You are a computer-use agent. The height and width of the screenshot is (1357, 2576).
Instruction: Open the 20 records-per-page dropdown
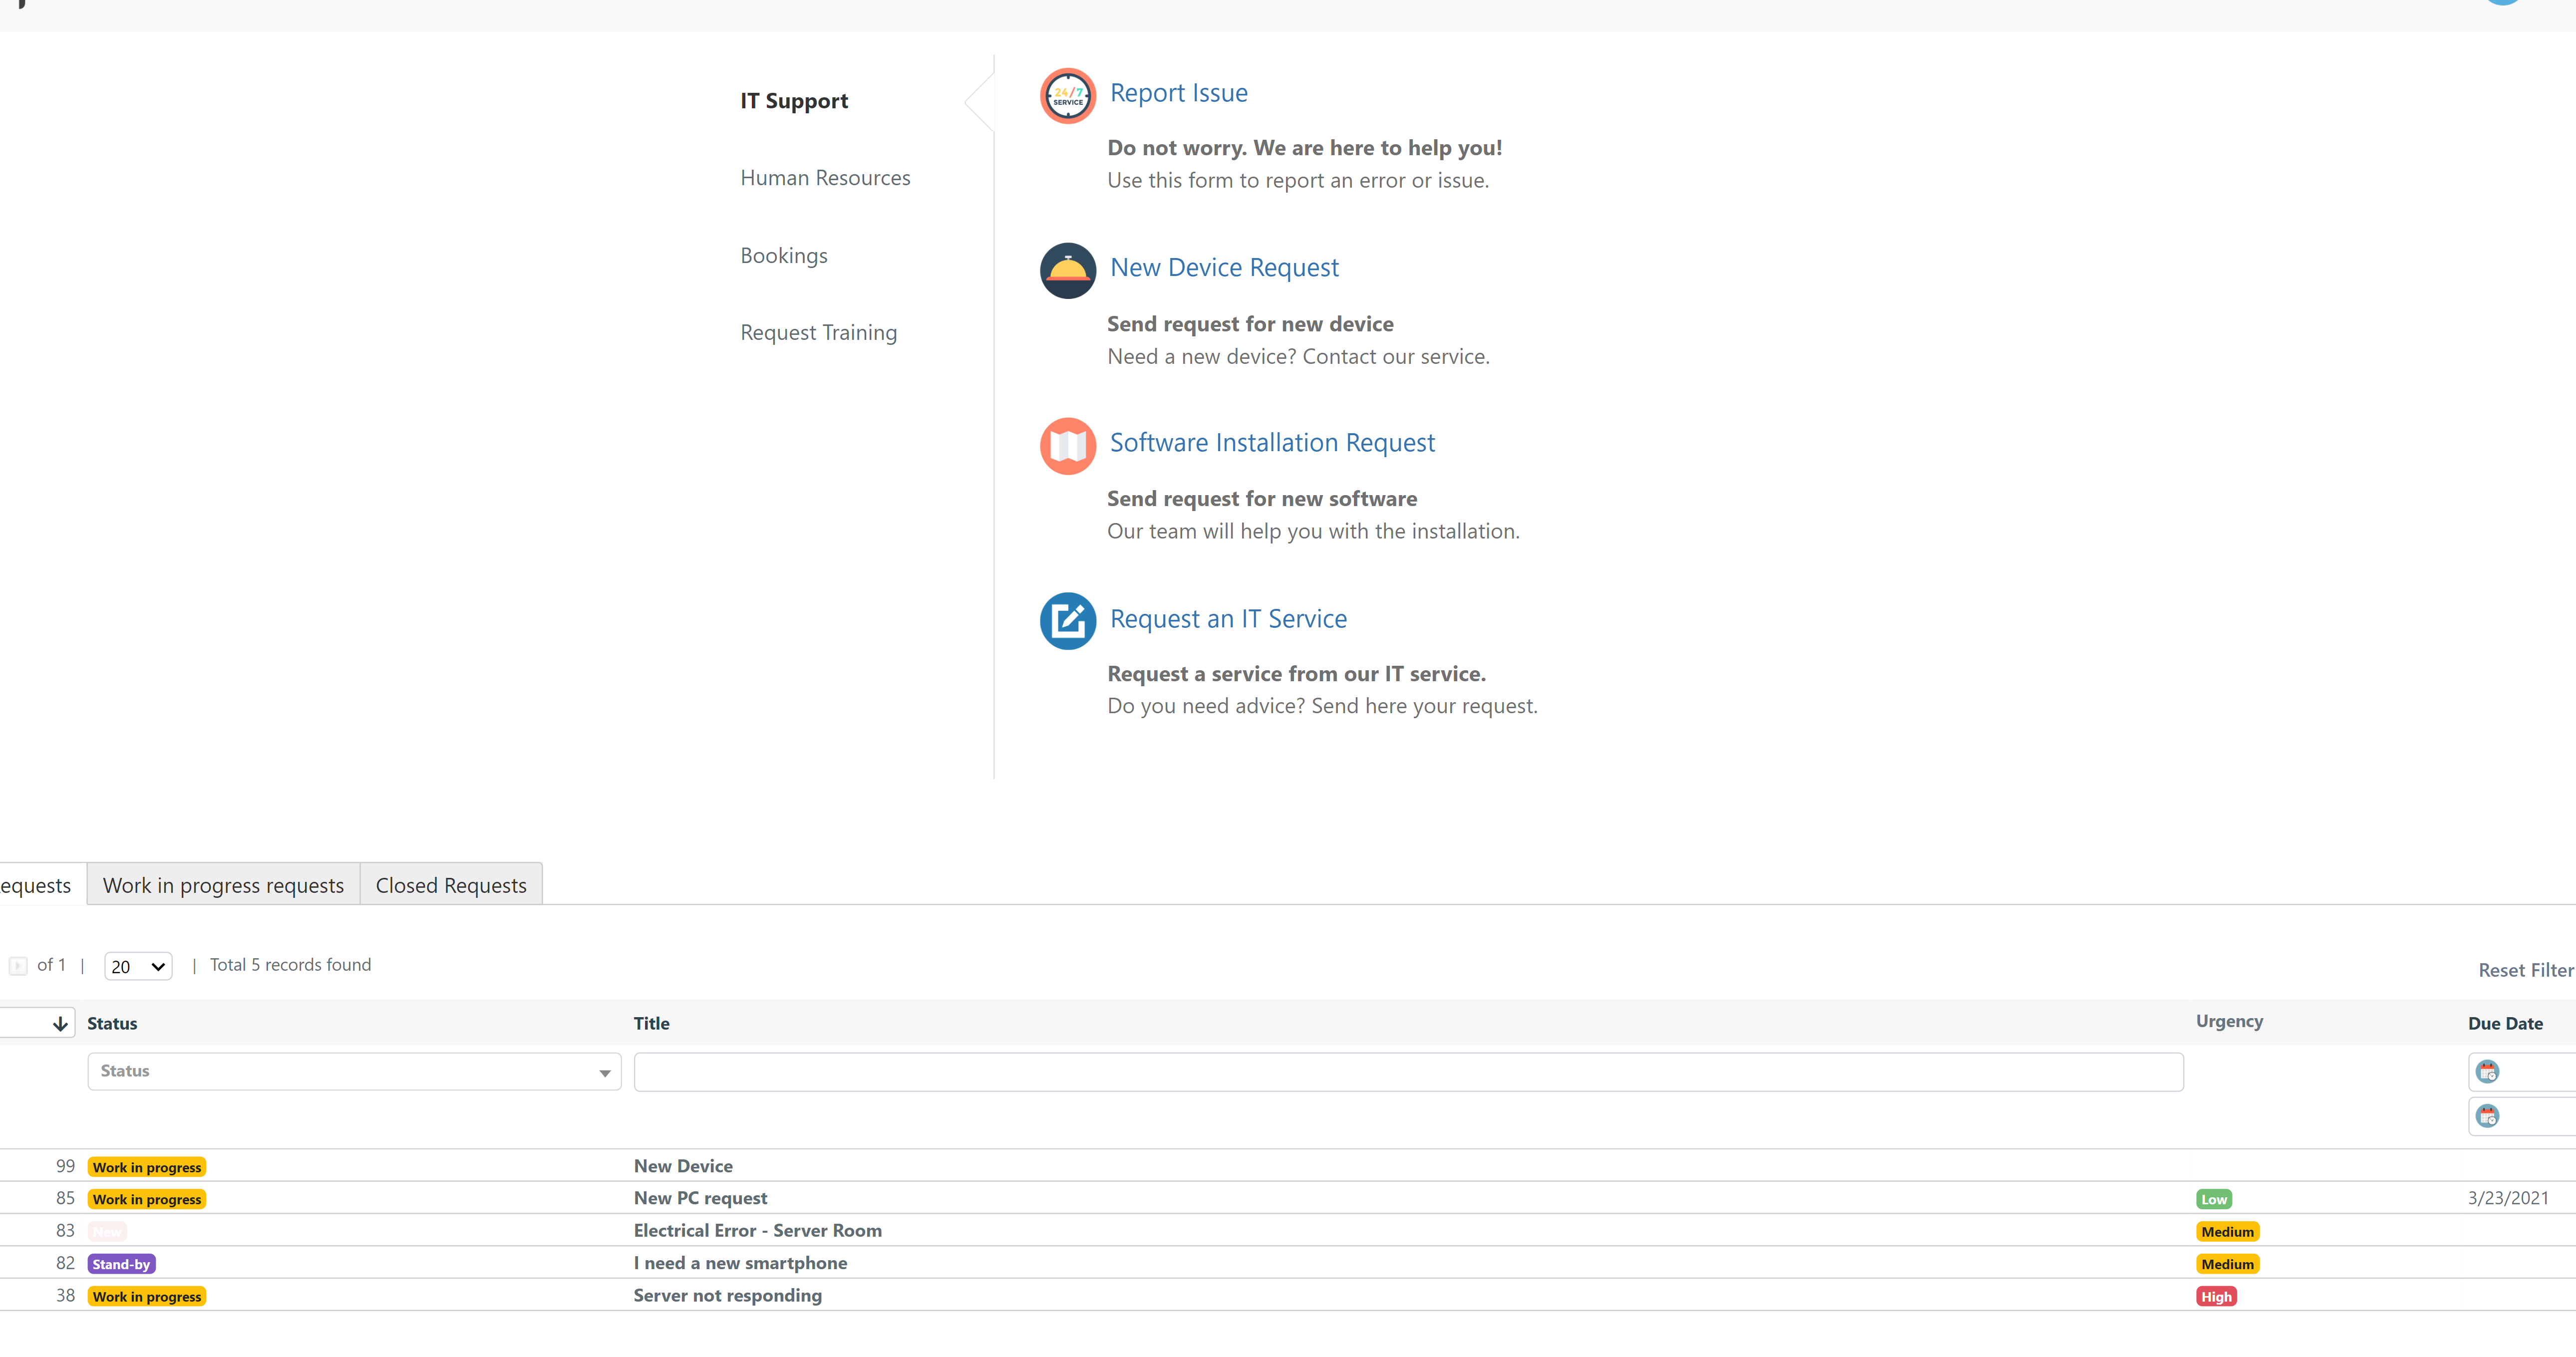(138, 966)
